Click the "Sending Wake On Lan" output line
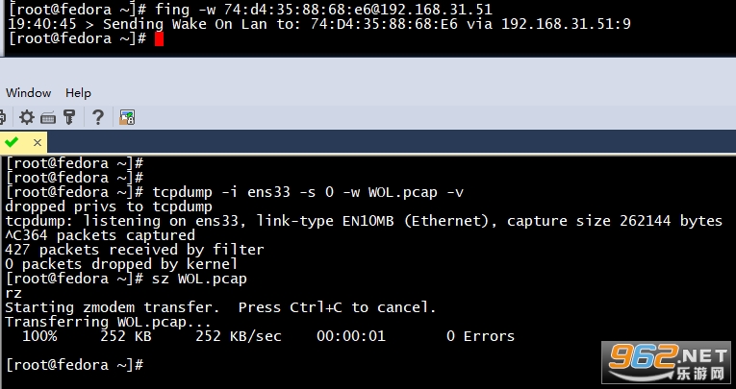736x389 pixels. coord(317,23)
